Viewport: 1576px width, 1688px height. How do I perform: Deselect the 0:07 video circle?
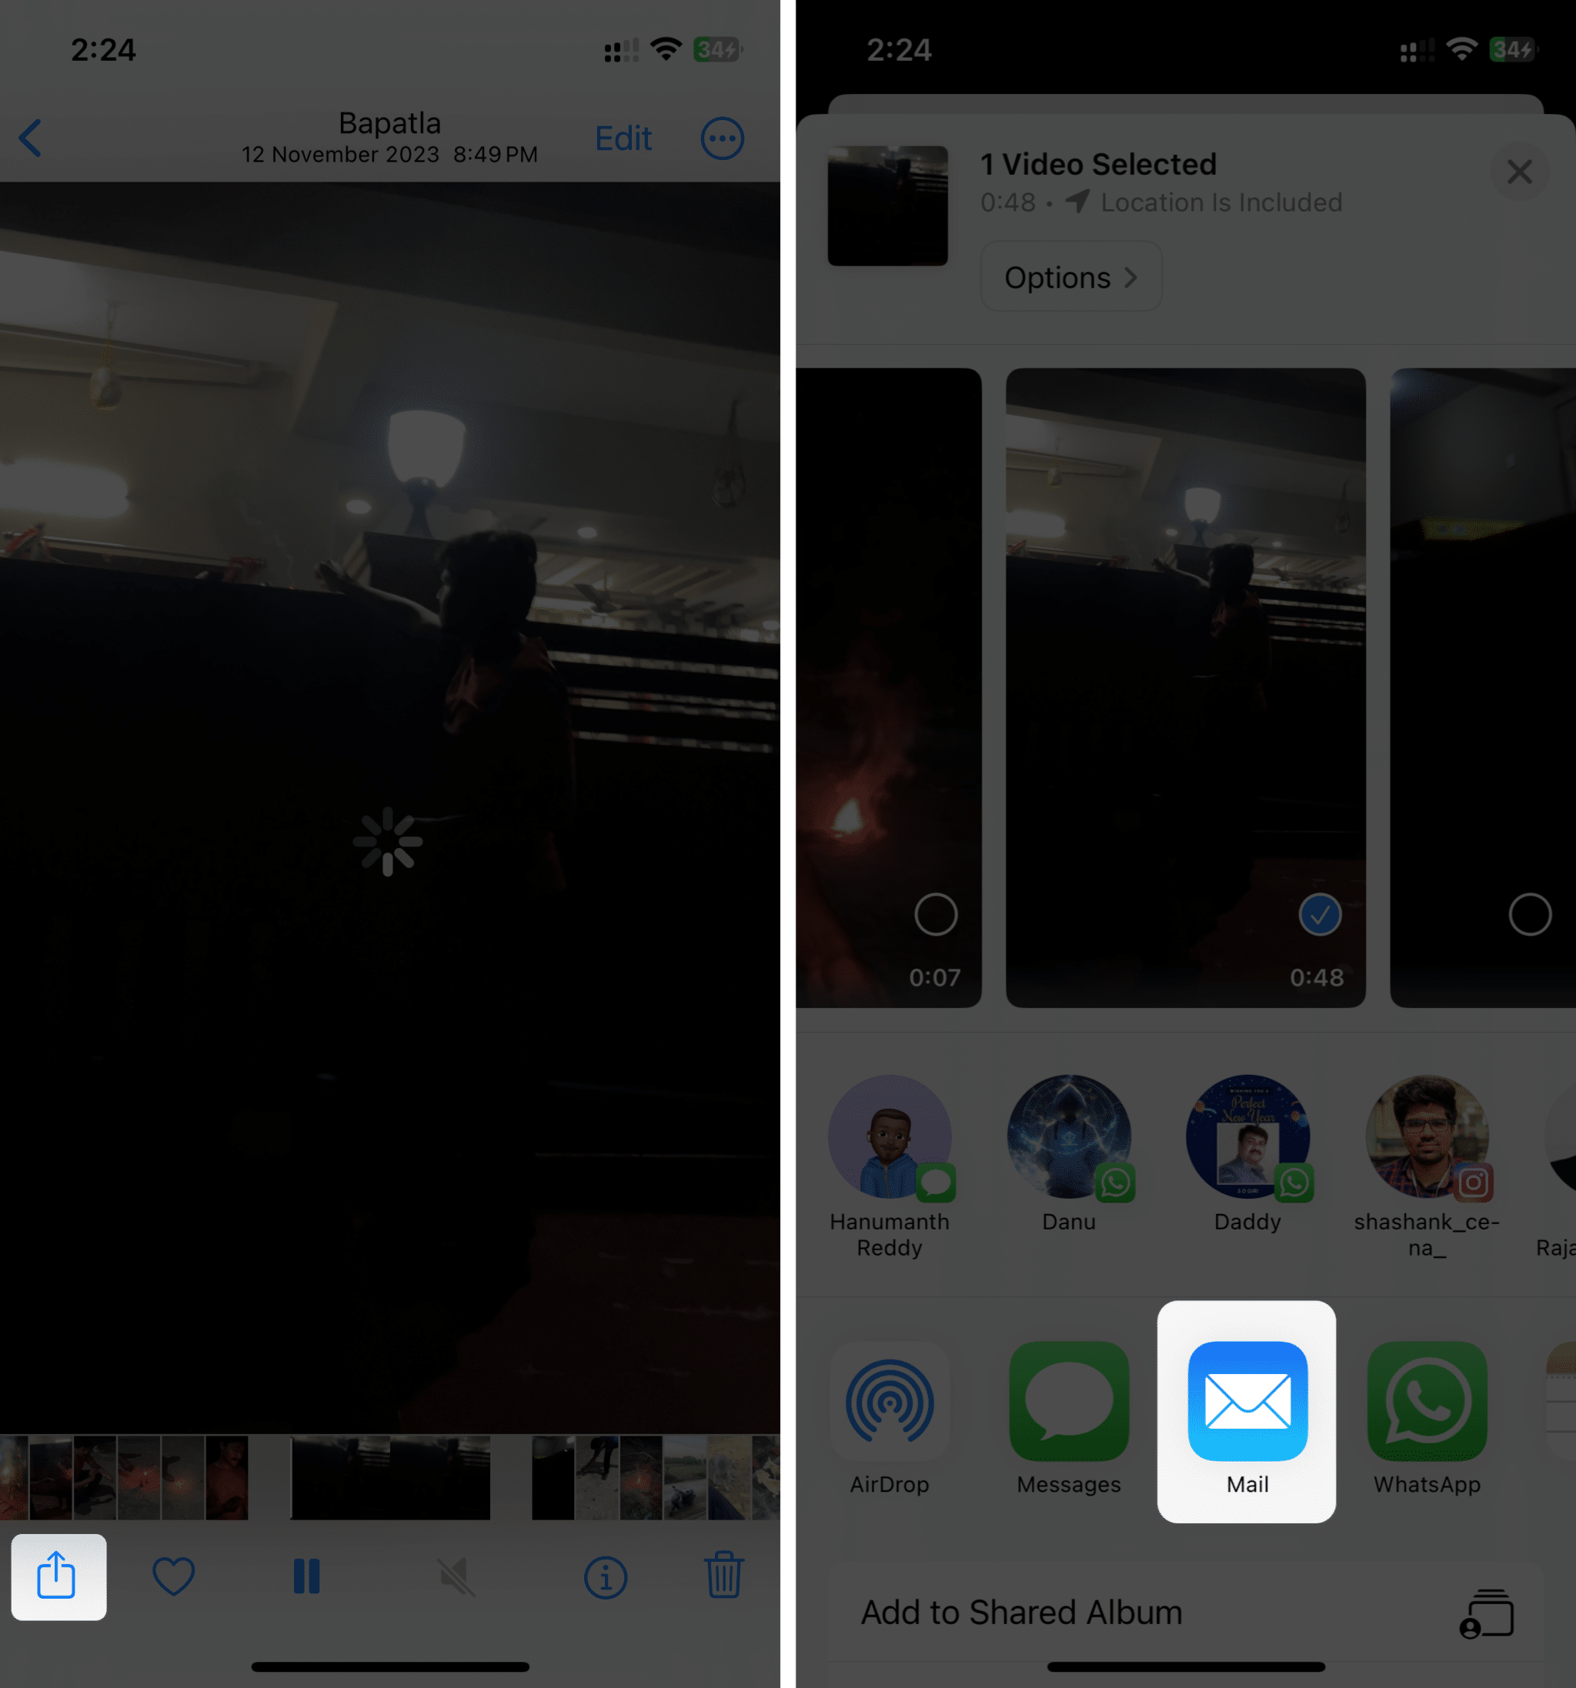point(932,915)
